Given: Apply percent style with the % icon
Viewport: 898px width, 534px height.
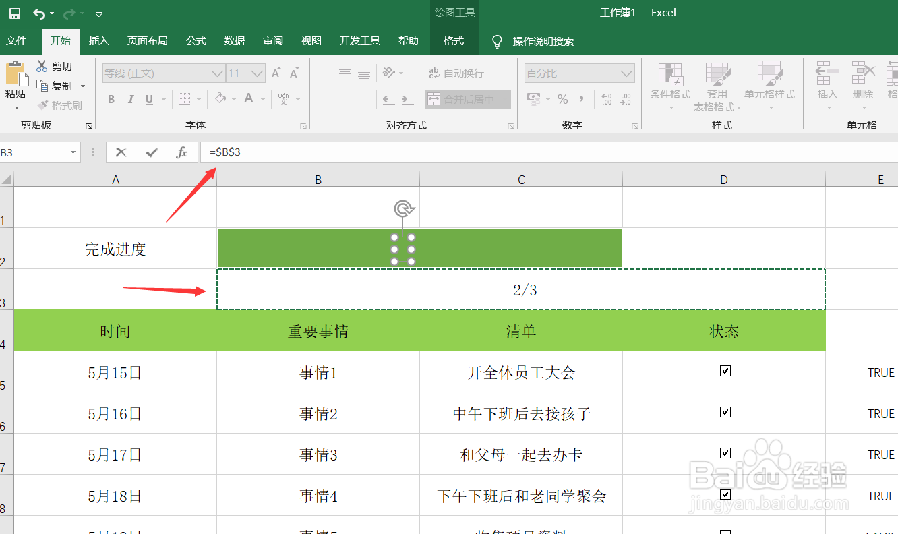Looking at the screenshot, I should coord(563,98).
